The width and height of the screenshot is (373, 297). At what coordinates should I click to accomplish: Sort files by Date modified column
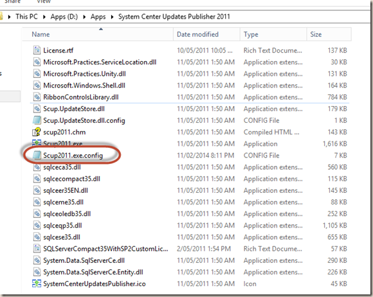(x=197, y=34)
